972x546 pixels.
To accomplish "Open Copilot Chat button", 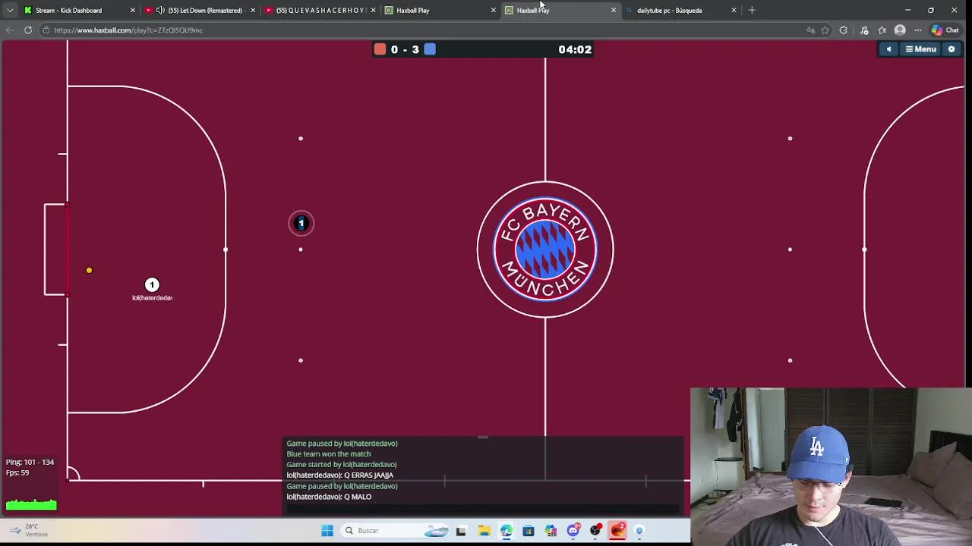I will point(945,30).
